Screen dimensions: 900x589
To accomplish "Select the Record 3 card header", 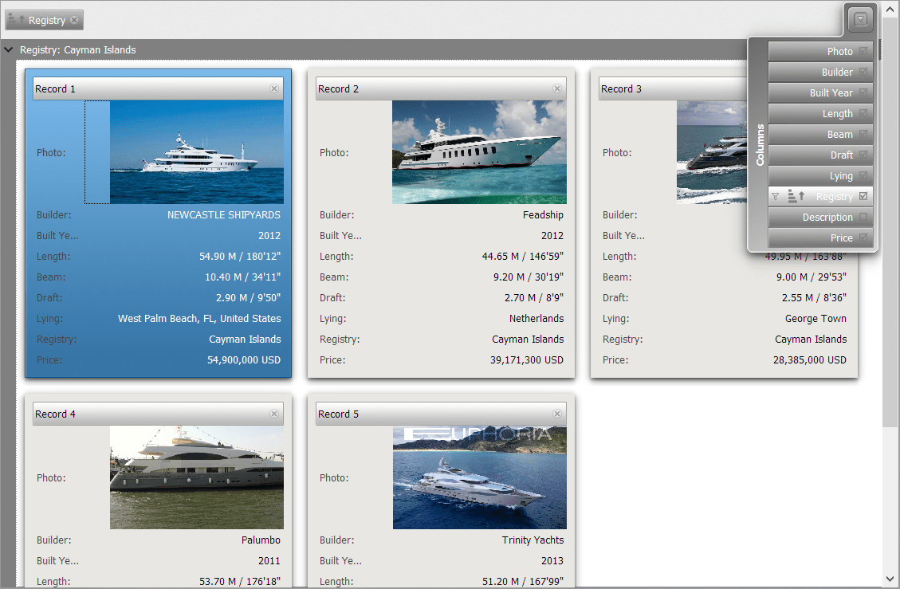I will click(x=673, y=88).
